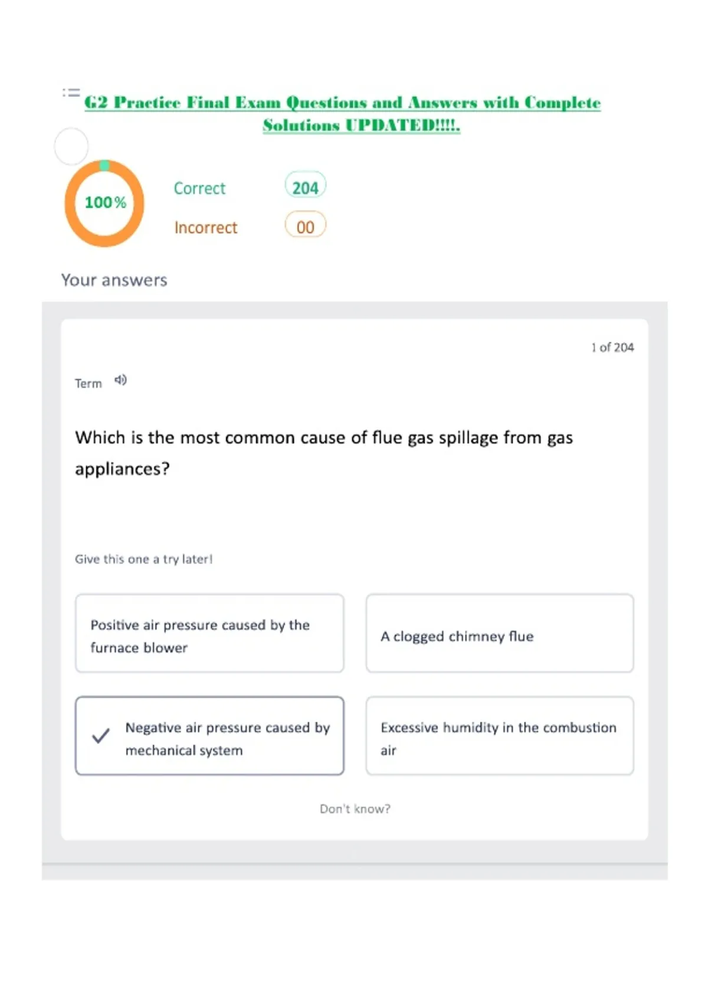
Task: Click the '1 of 204' question counter
Action: 612,348
